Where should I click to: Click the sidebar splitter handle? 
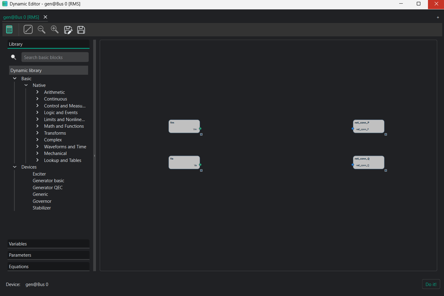click(x=95, y=156)
